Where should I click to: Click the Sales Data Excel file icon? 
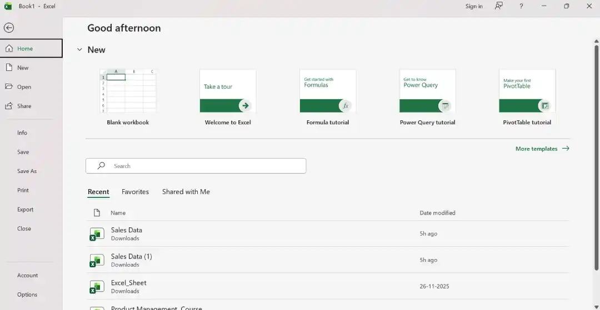coord(97,234)
